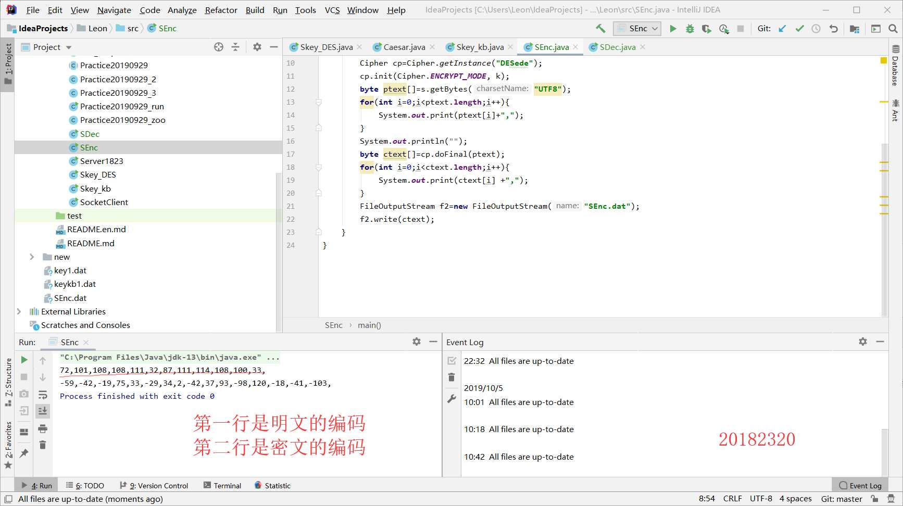Clear Run console with trash icon
The image size is (903, 506).
(43, 445)
